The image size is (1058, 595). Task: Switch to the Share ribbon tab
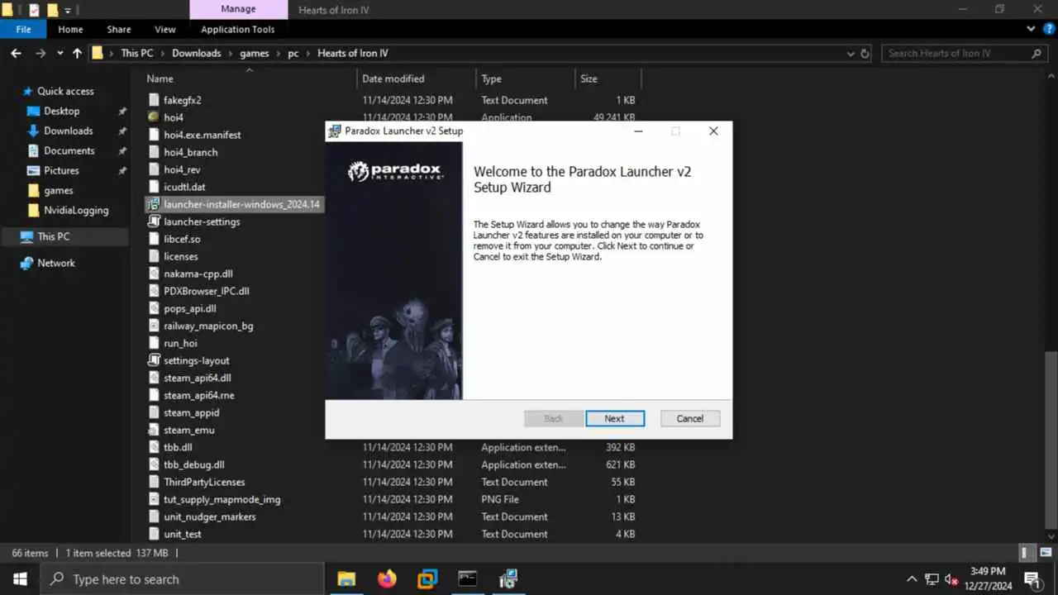(x=119, y=29)
